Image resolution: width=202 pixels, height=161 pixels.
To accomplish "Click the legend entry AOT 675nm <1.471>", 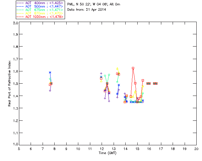I will pyautogui.click(x=40, y=10).
